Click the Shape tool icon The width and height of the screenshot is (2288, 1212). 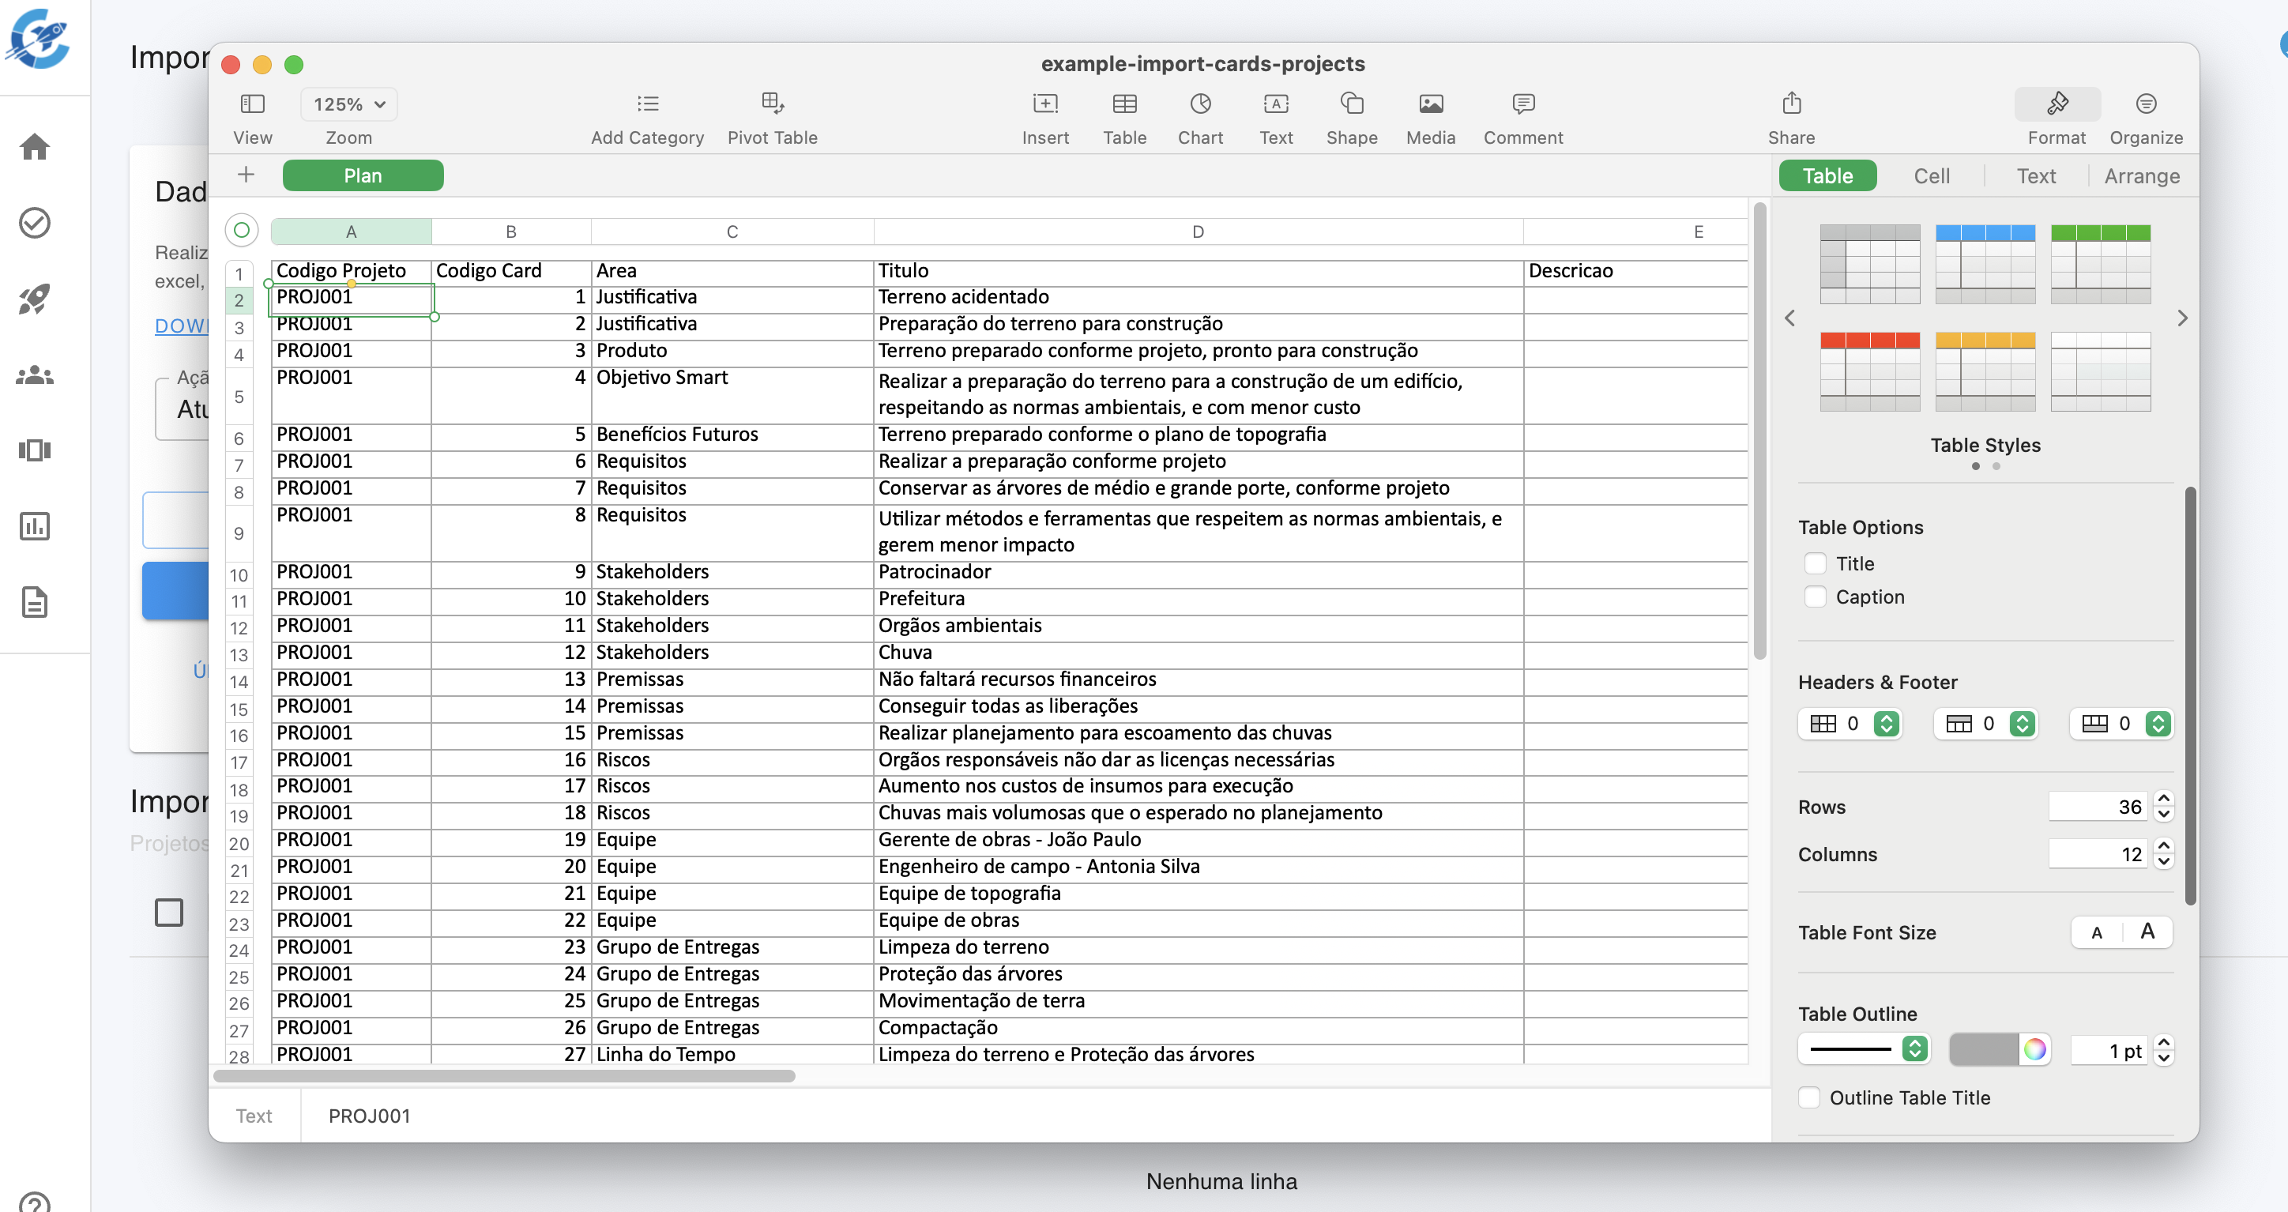coord(1351,104)
